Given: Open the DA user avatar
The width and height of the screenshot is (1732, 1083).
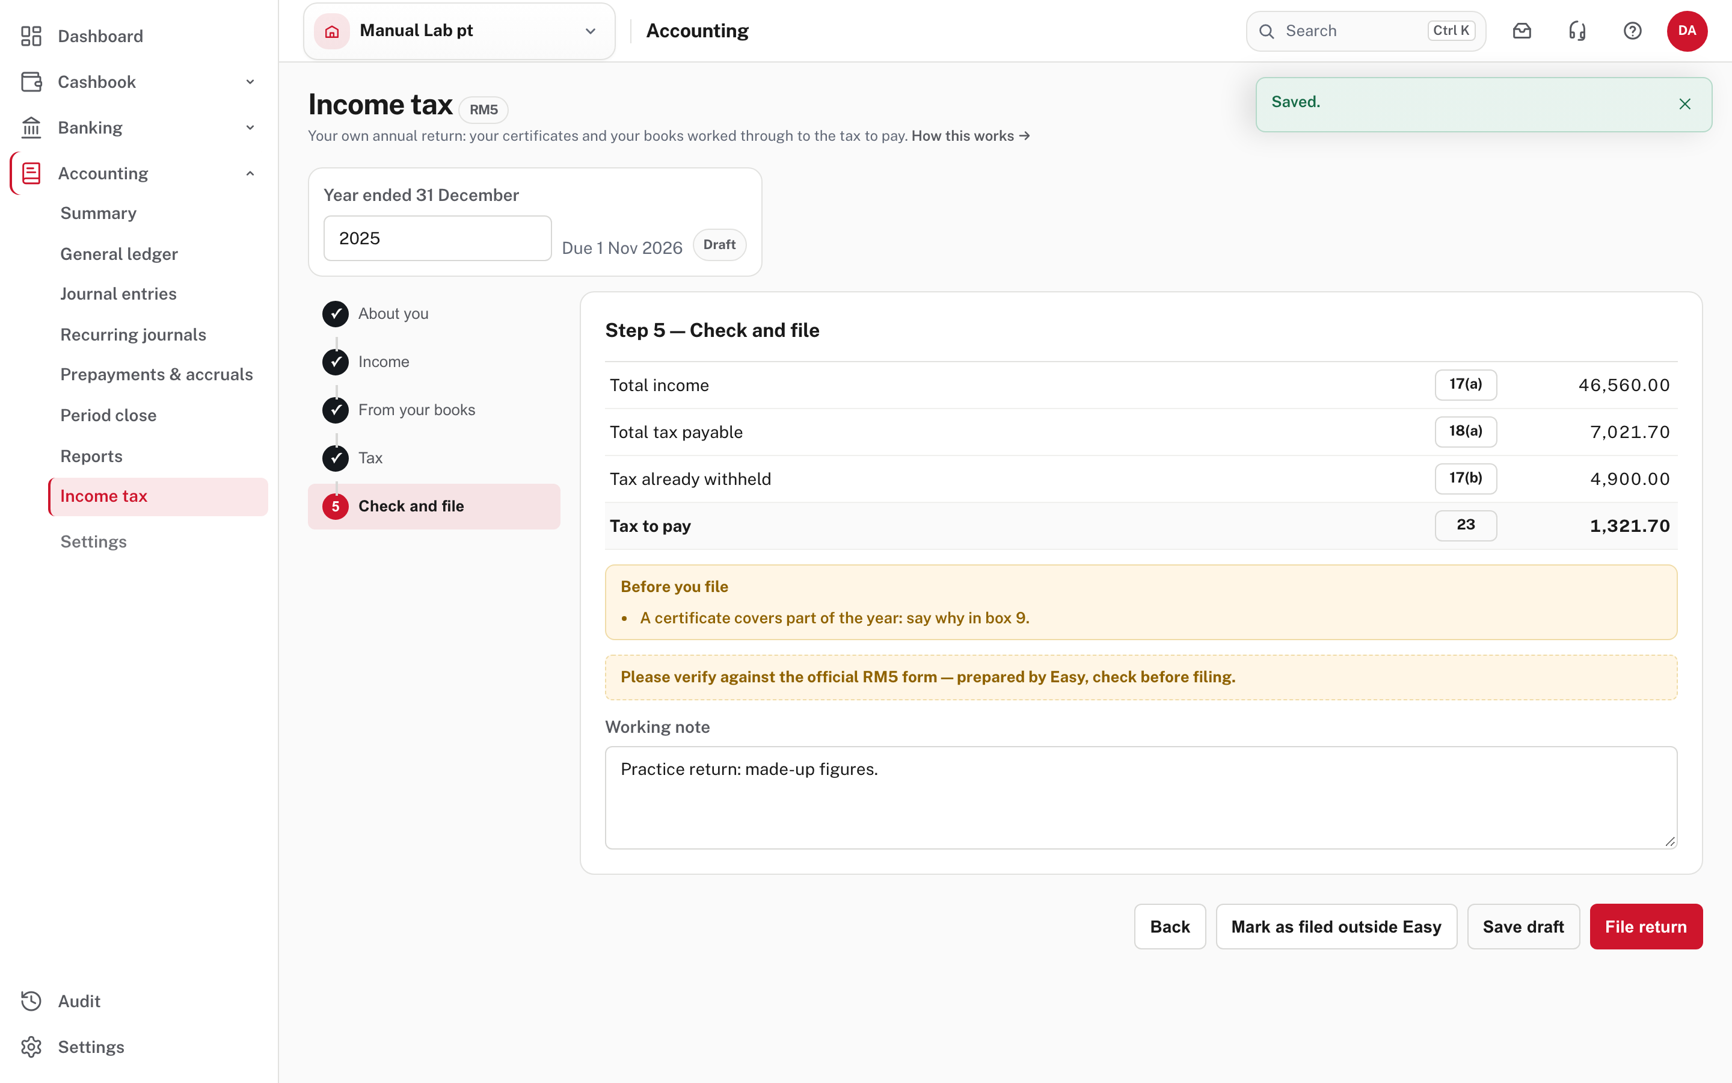Looking at the screenshot, I should 1687,31.
